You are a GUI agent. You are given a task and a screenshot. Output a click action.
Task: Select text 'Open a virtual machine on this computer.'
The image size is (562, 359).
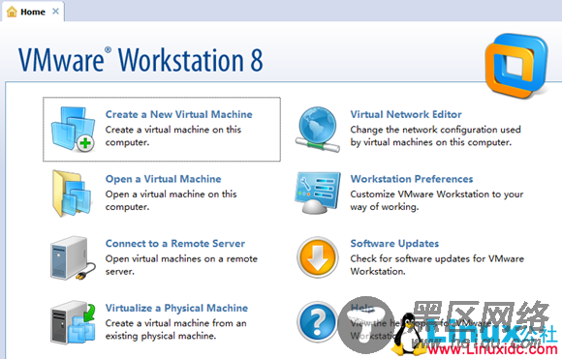tap(172, 200)
